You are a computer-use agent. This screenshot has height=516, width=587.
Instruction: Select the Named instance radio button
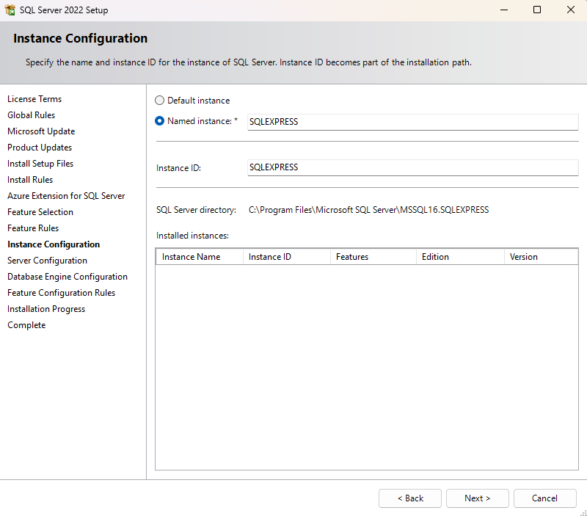pyautogui.click(x=160, y=121)
